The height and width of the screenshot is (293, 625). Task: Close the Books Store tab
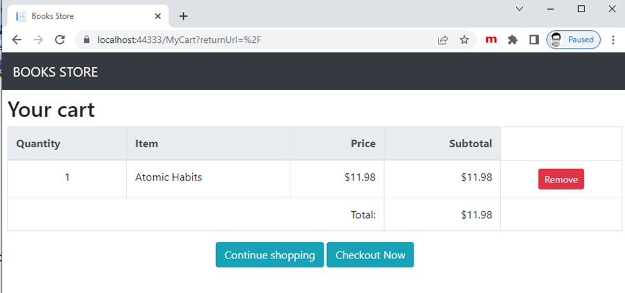point(158,16)
